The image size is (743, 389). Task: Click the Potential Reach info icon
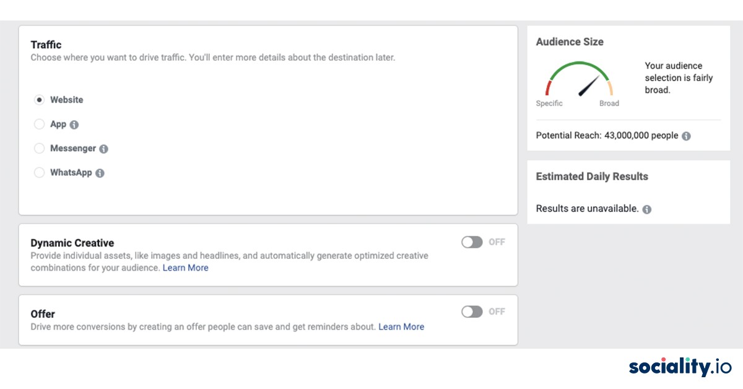point(685,135)
